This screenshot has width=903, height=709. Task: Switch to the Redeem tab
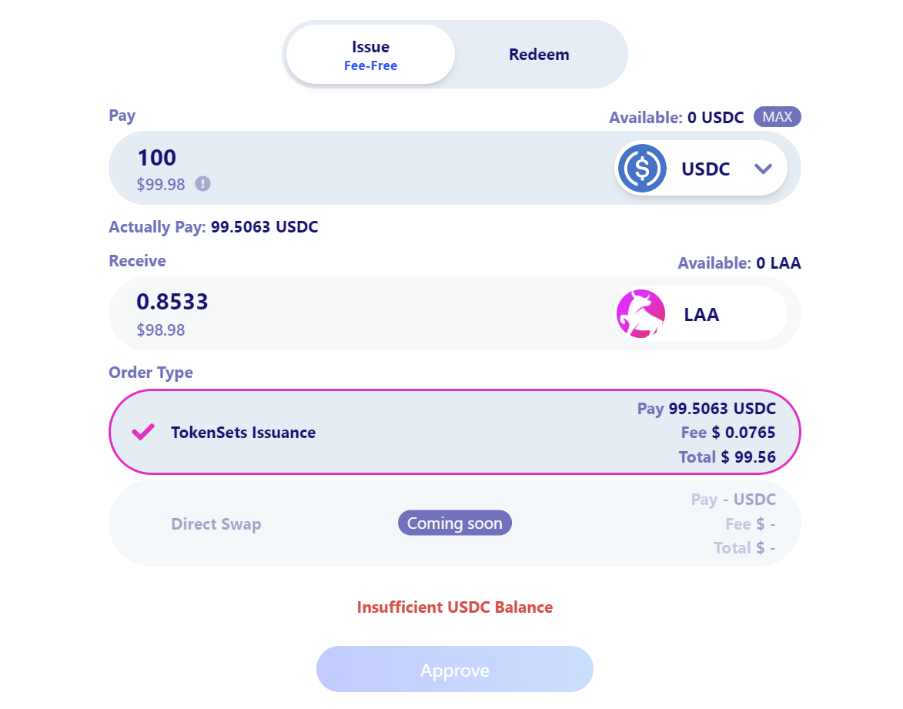pos(539,54)
